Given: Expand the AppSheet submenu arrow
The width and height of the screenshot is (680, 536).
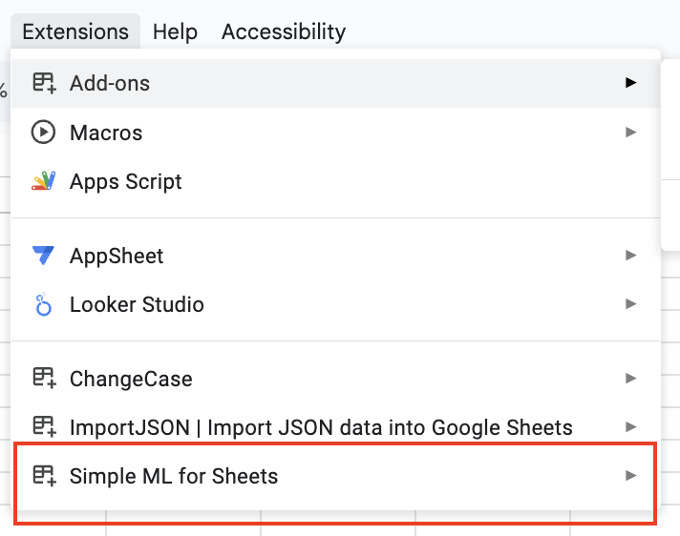Looking at the screenshot, I should (630, 256).
